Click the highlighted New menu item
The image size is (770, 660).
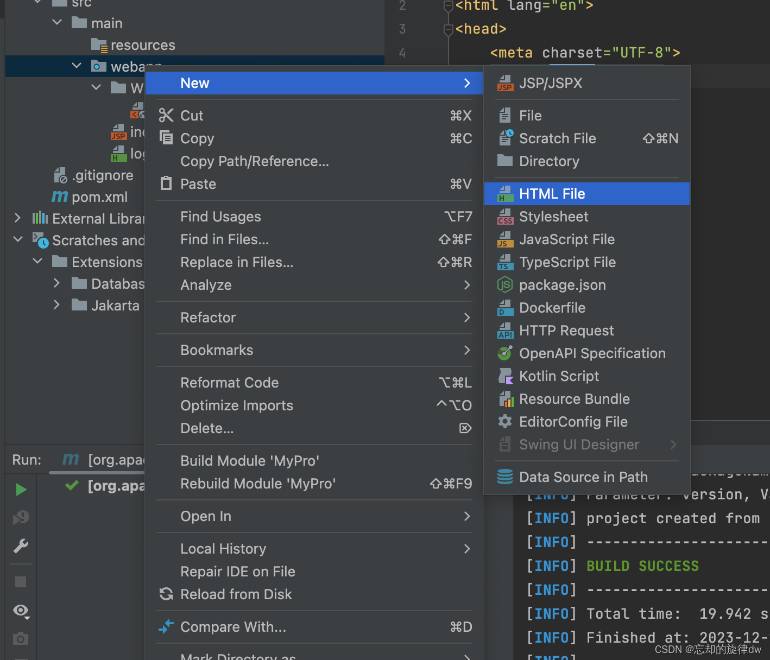[x=314, y=83]
